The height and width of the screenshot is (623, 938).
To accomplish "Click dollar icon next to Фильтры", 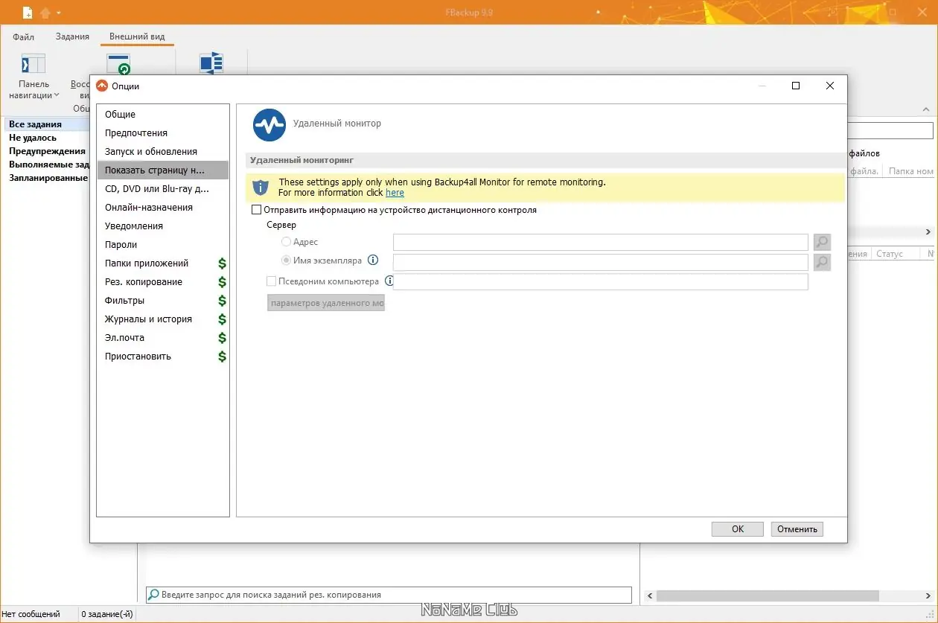I will click(222, 301).
